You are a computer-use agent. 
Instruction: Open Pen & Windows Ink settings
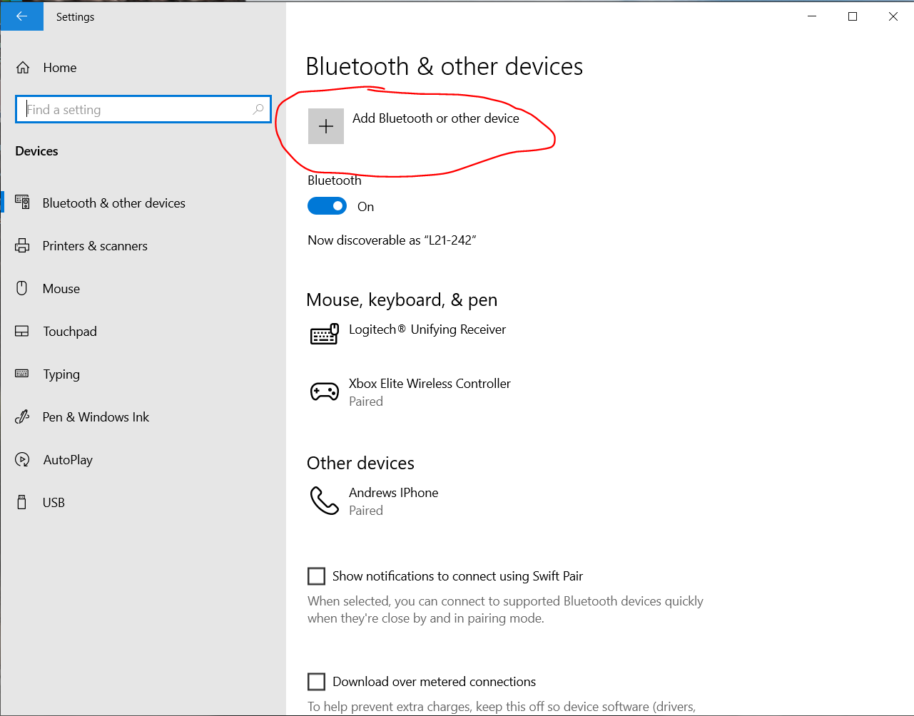[x=96, y=417]
